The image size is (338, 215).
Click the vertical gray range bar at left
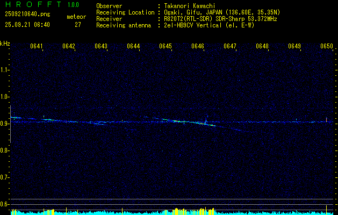(x=10, y=124)
